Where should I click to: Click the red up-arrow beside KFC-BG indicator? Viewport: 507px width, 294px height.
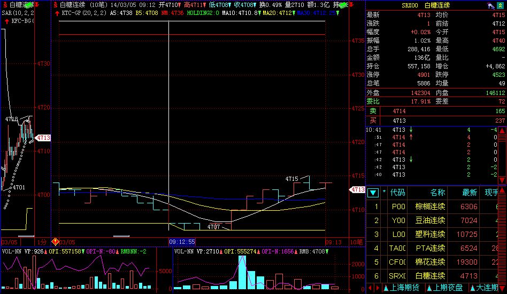tap(6, 21)
